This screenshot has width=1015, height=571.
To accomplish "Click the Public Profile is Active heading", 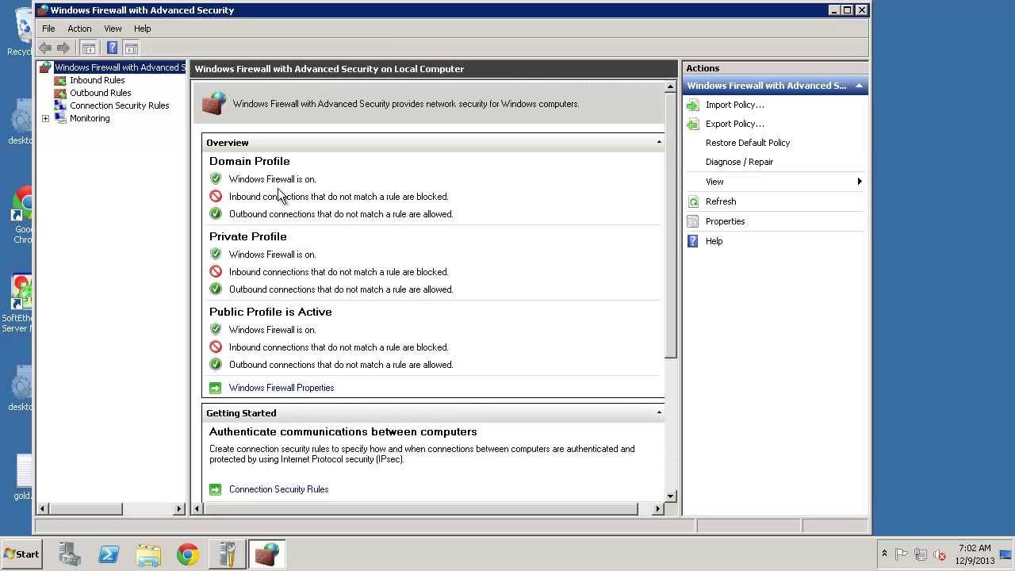I will click(270, 312).
